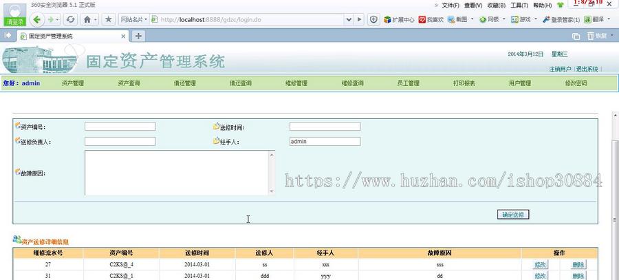Go to the browser home page icon
The image size is (619, 280).
(x=87, y=19)
